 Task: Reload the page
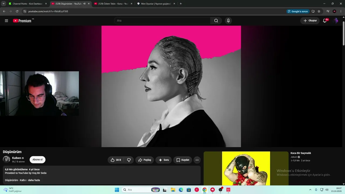click(x=17, y=11)
